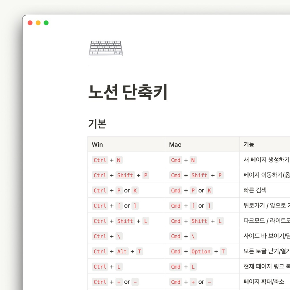Click the Win cell Ctrl + + or −
This screenshot has width=290, height=290.
(126, 282)
